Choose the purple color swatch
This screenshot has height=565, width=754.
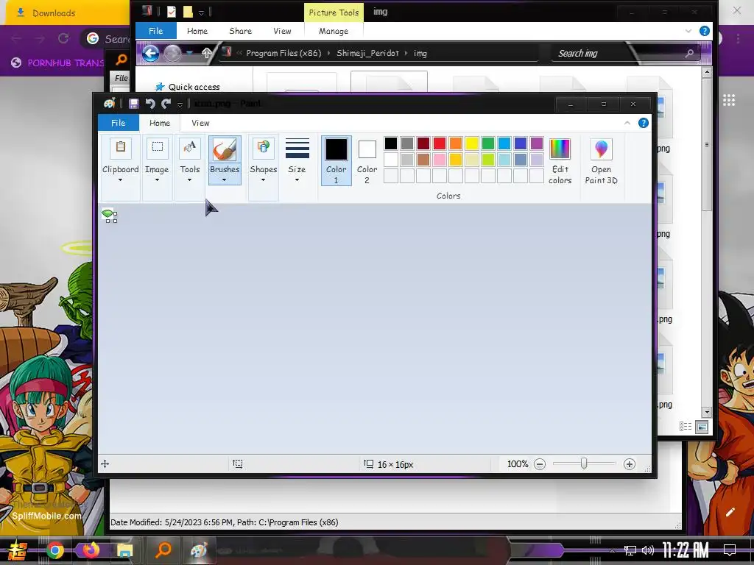coord(537,143)
